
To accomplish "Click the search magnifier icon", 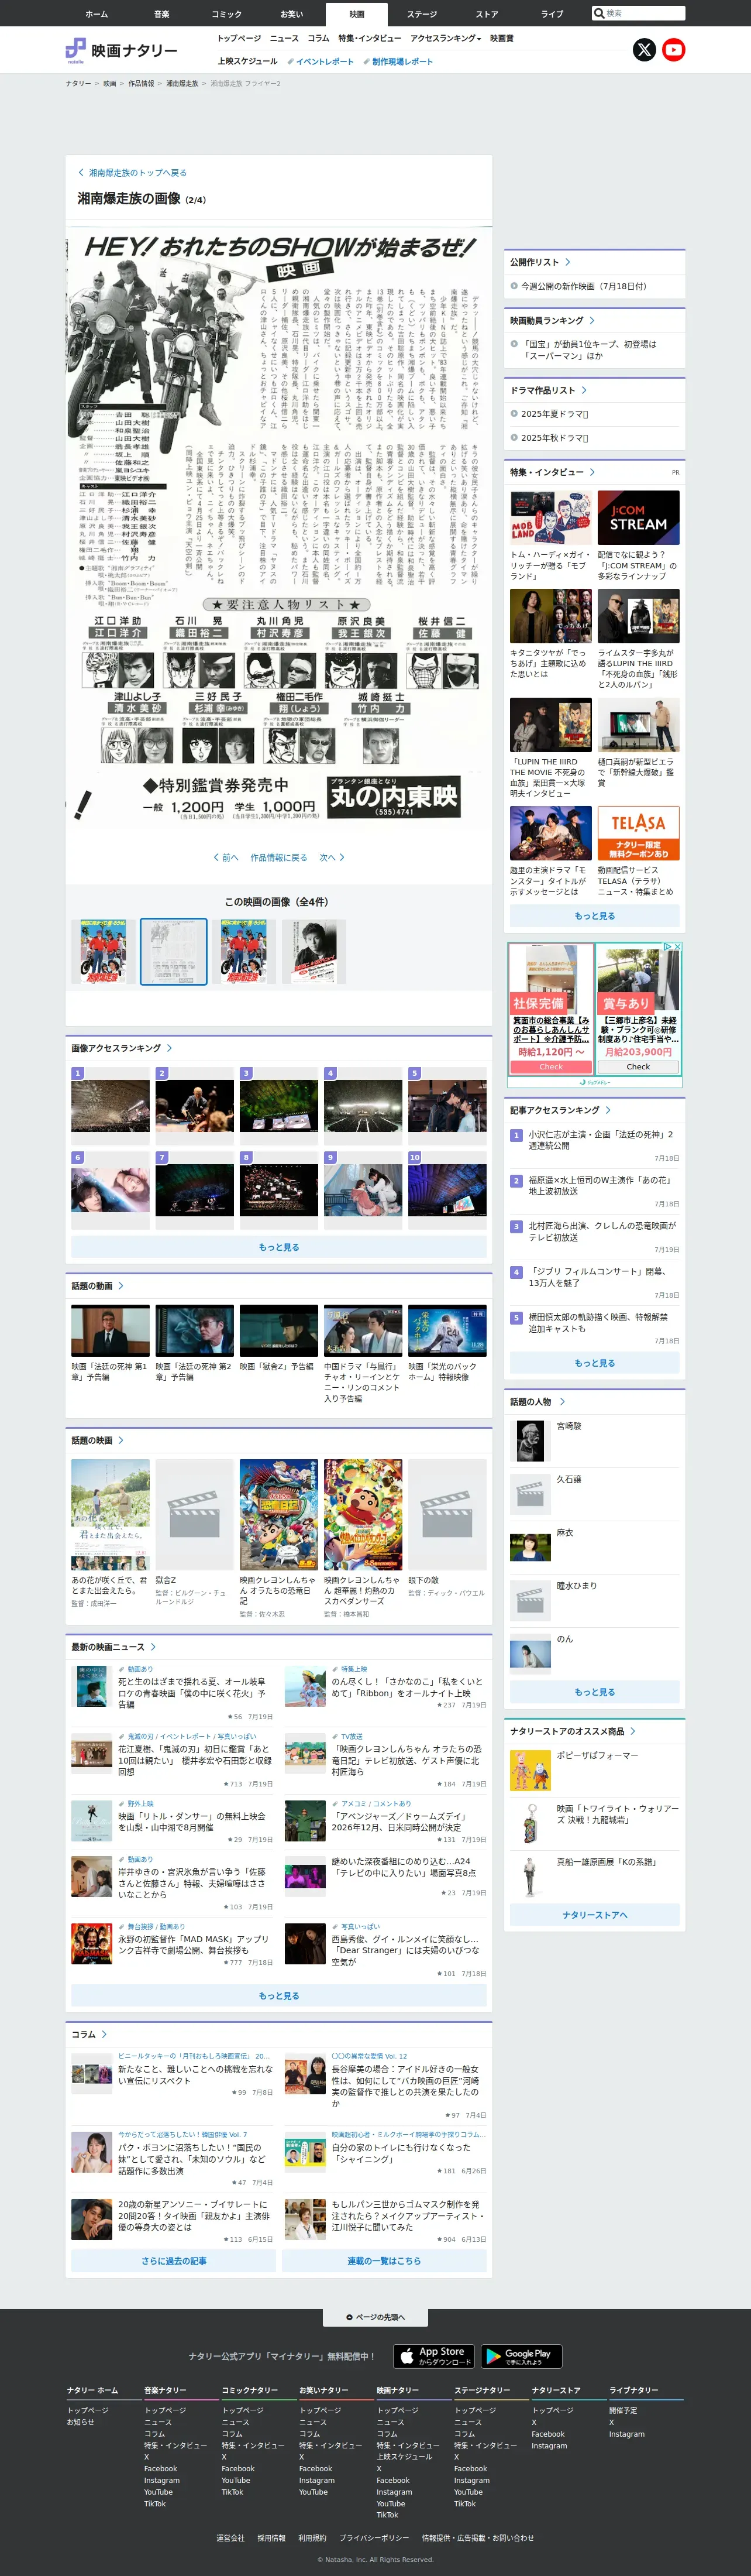I will [599, 13].
